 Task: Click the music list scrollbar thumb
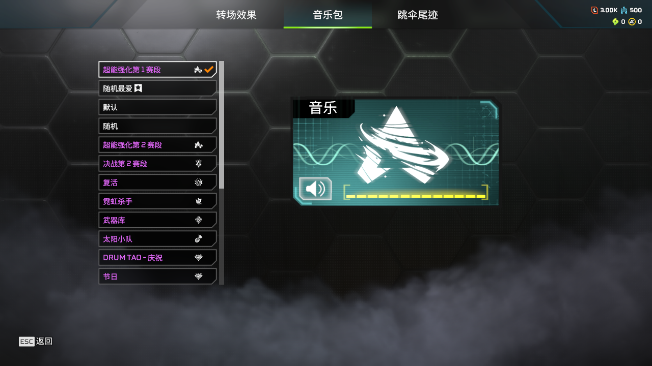pyautogui.click(x=222, y=125)
